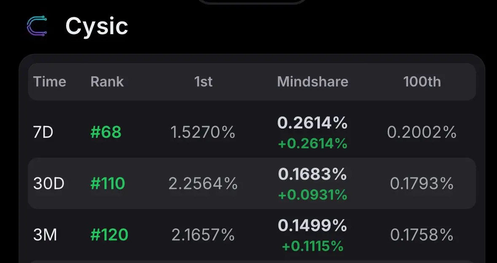Click the 100th column header
Screen dimensions: 497x263
[422, 82]
